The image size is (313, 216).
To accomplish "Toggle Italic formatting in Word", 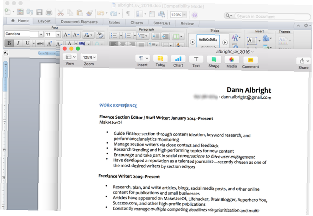I will click(x=18, y=43).
